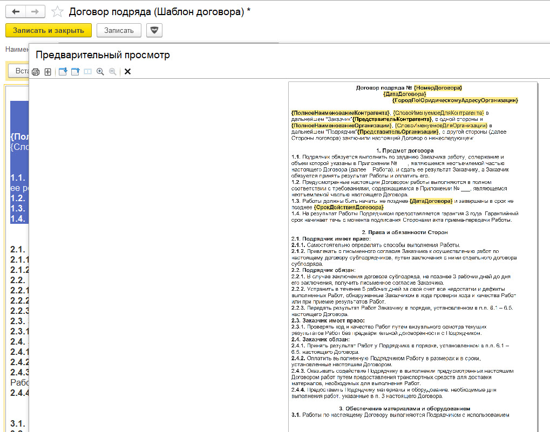Click the {СрокДействияДоговора} placeholder
The width and height of the screenshot is (550, 432).
[349, 208]
